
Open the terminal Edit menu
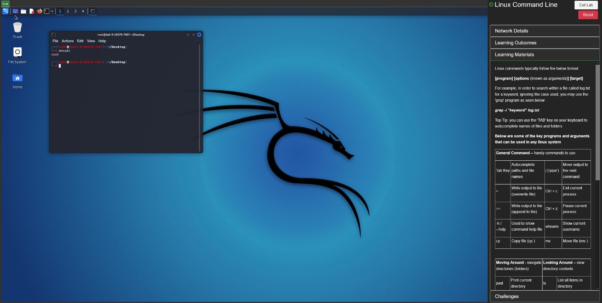pos(80,41)
